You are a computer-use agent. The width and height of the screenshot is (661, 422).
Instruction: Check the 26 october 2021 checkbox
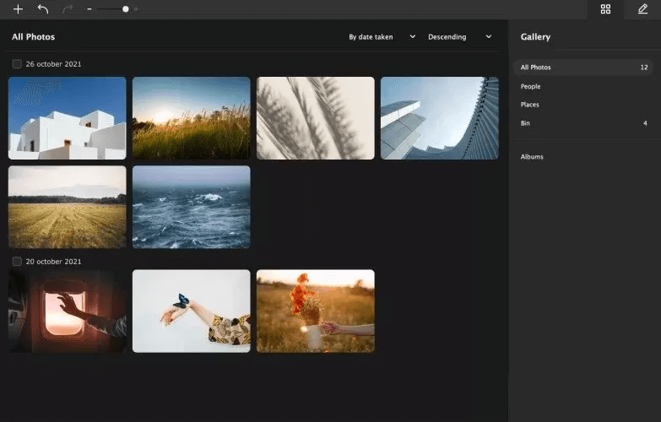(17, 64)
